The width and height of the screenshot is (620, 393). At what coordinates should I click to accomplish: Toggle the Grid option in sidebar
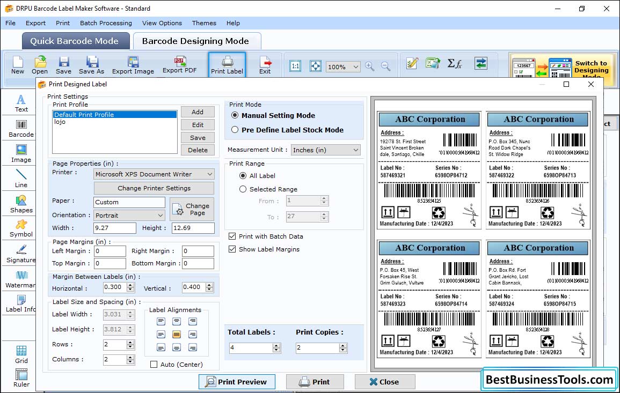tap(21, 355)
